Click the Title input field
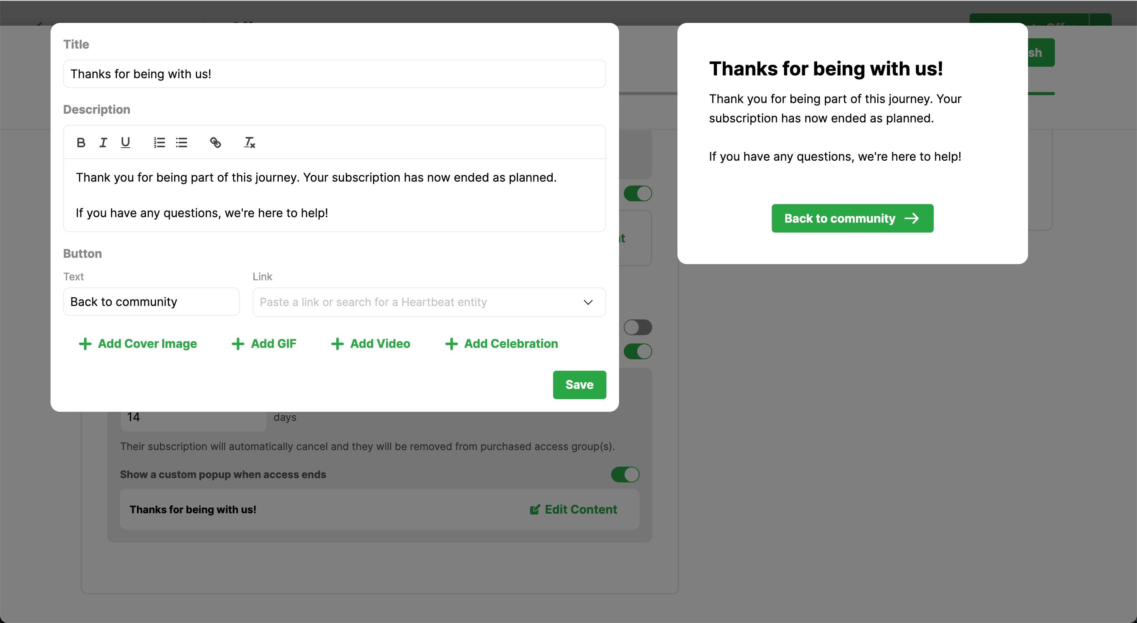The height and width of the screenshot is (623, 1137). (334, 74)
